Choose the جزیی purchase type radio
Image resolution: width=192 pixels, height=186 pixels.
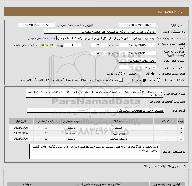(159, 80)
